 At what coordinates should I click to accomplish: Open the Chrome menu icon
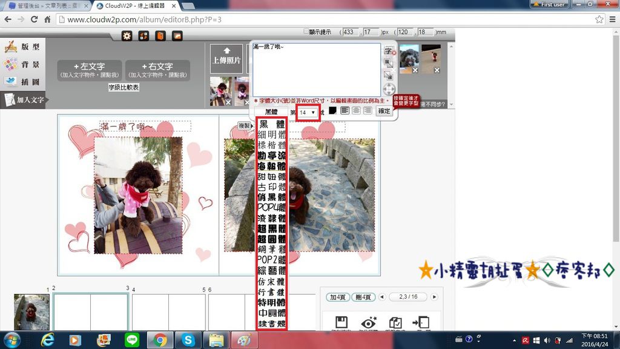pos(613,19)
